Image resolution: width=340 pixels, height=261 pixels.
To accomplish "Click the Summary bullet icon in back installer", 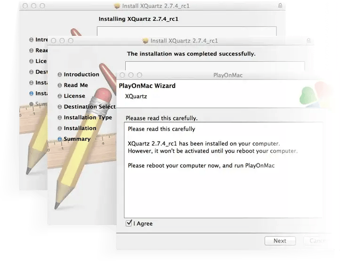I will (32, 104).
